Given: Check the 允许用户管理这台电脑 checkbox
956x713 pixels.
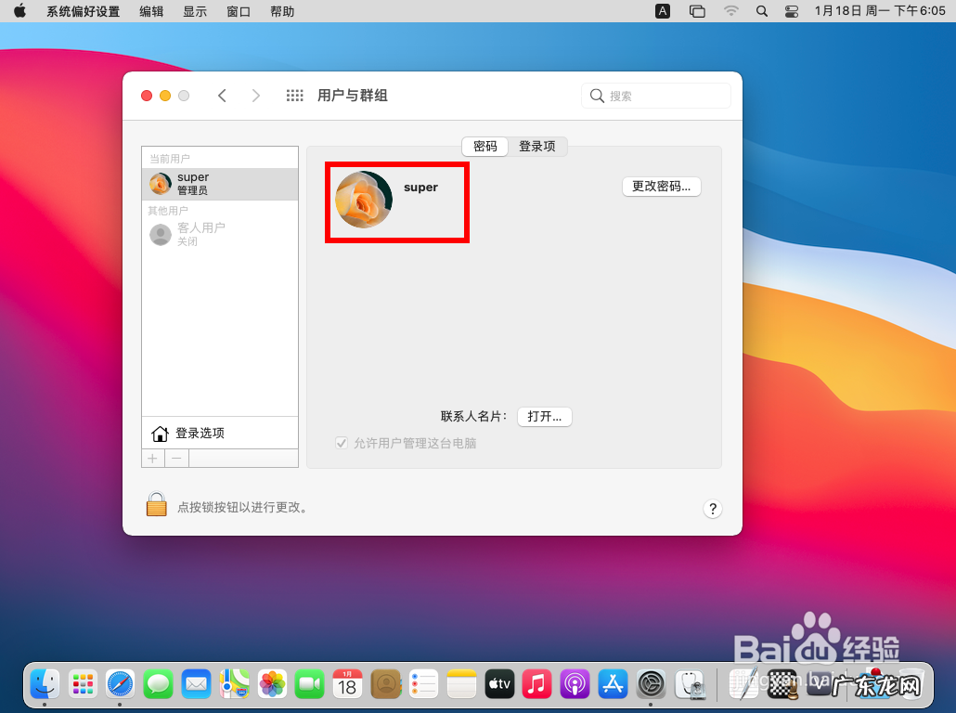Looking at the screenshot, I should pyautogui.click(x=342, y=444).
